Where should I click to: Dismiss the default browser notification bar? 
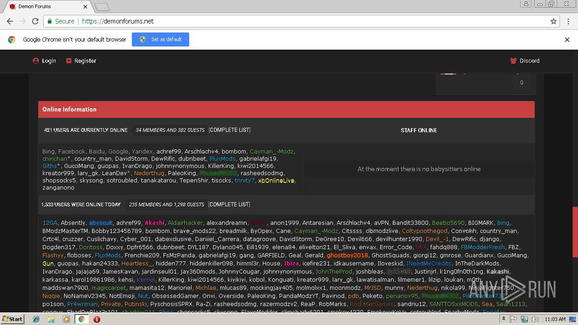pos(567,40)
